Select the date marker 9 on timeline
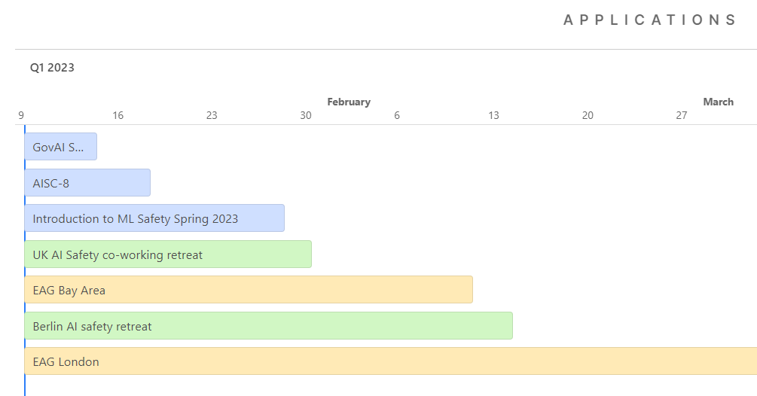This screenshot has width=757, height=396. coord(22,115)
